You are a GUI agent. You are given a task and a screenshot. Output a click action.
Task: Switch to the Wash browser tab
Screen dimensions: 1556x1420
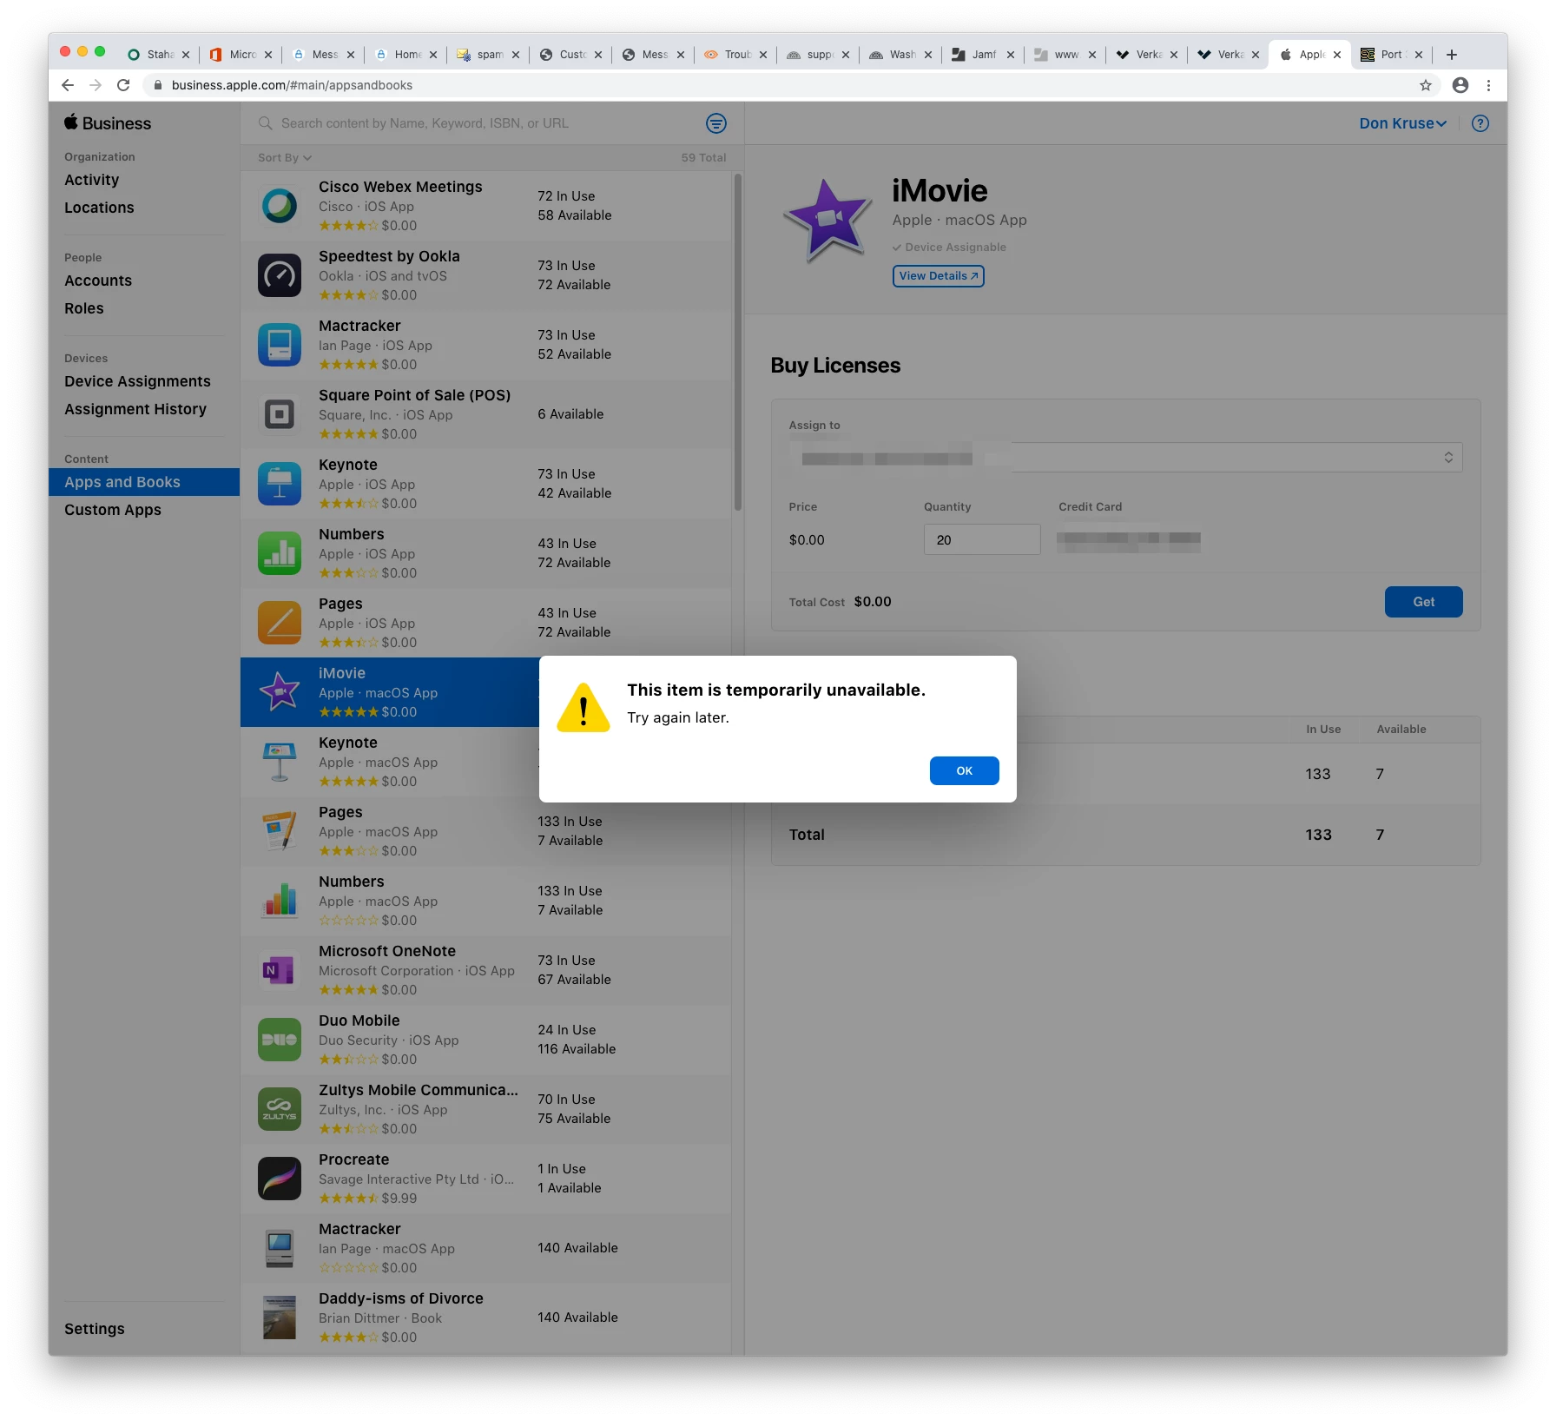(900, 55)
